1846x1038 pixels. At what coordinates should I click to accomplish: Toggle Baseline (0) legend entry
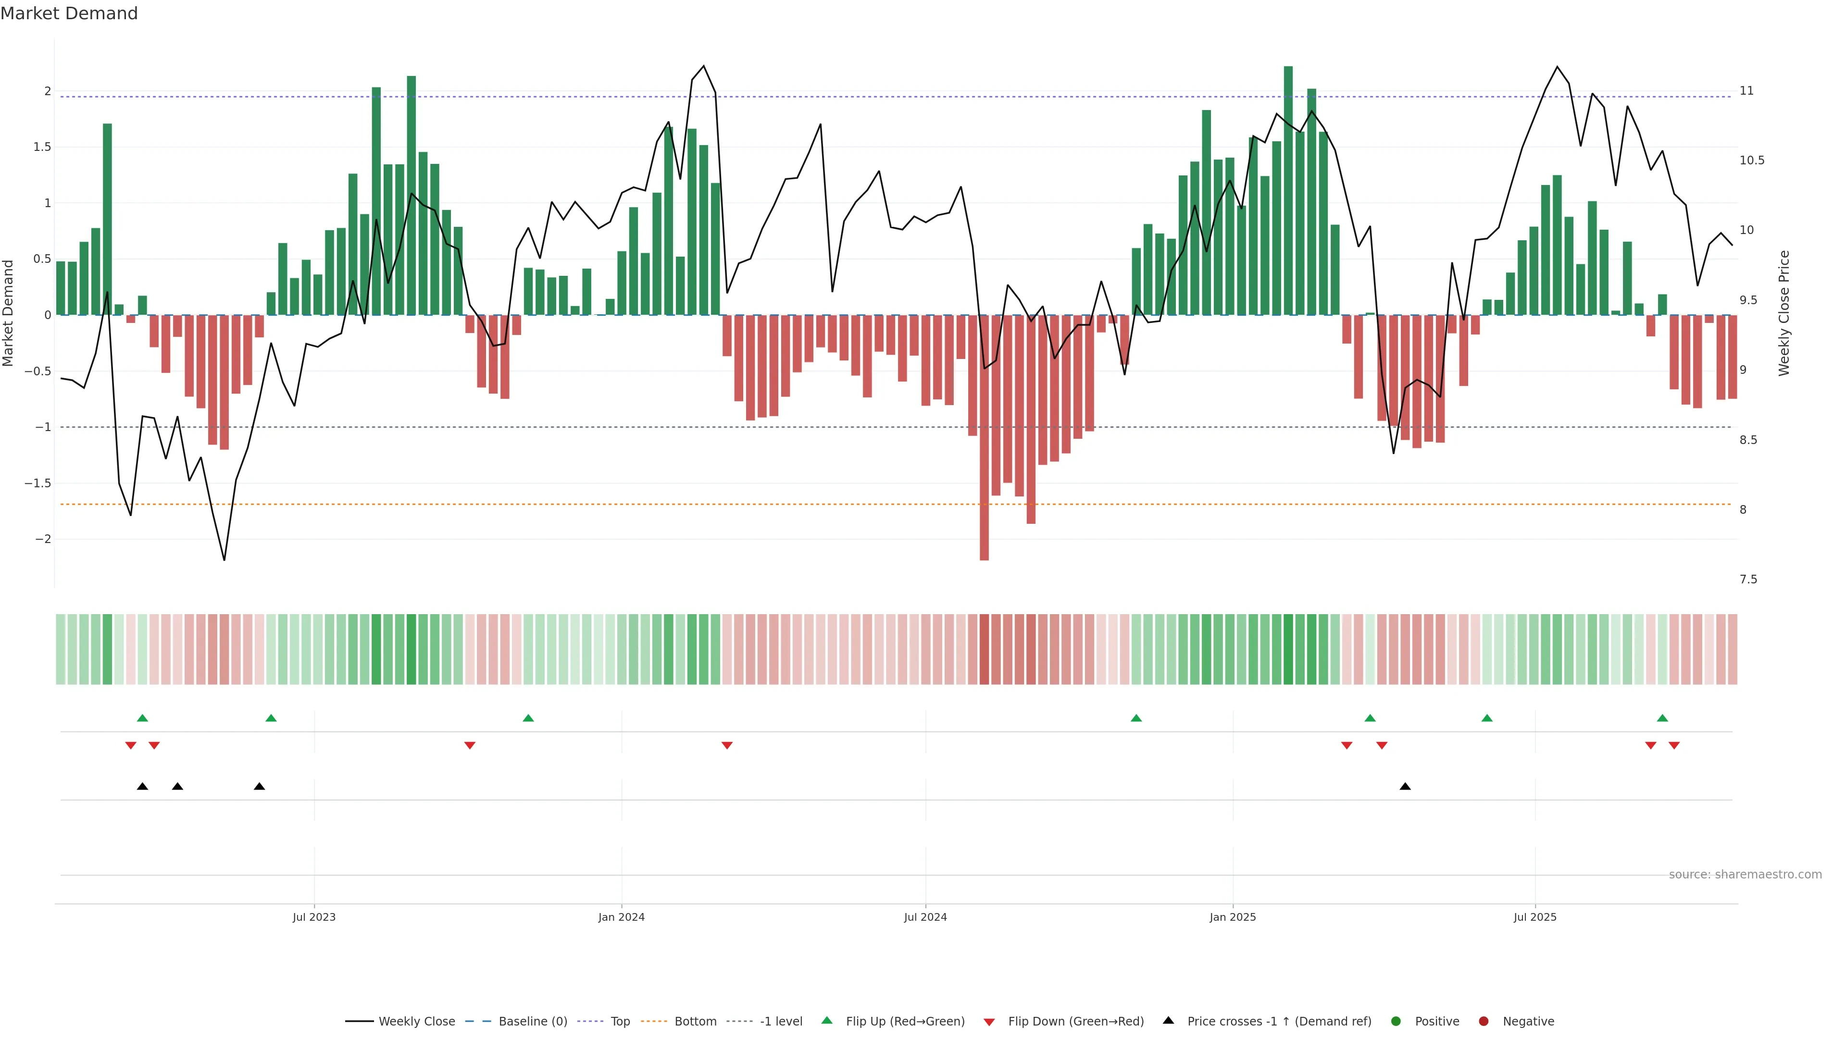pyautogui.click(x=533, y=1022)
